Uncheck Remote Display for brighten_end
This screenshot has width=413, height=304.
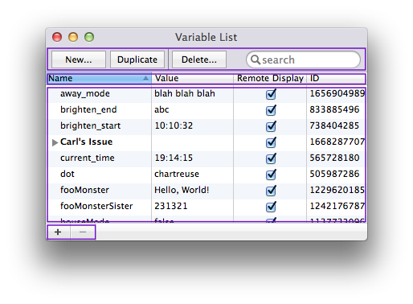tap(271, 110)
